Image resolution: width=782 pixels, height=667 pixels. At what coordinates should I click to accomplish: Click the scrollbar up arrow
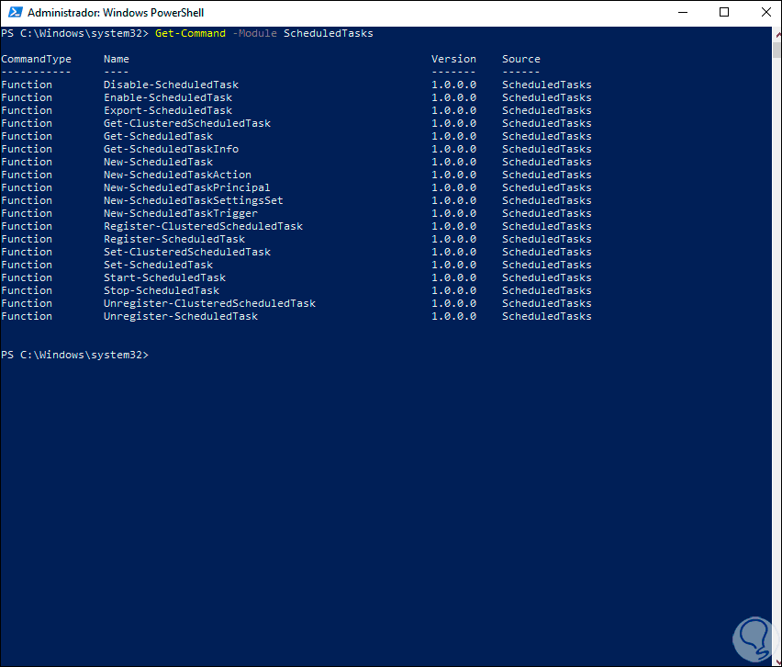[777, 34]
